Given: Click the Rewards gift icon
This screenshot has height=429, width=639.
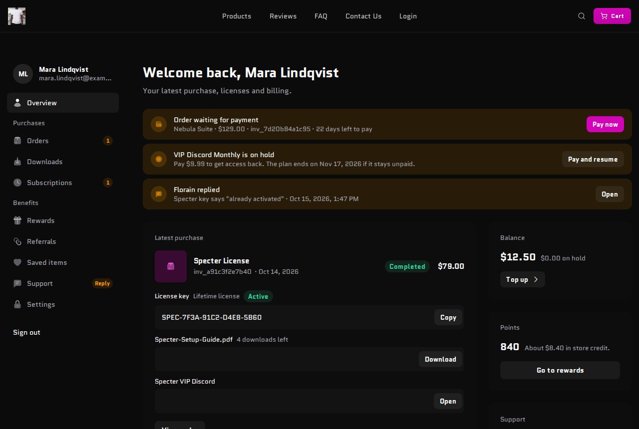Looking at the screenshot, I should click(17, 220).
